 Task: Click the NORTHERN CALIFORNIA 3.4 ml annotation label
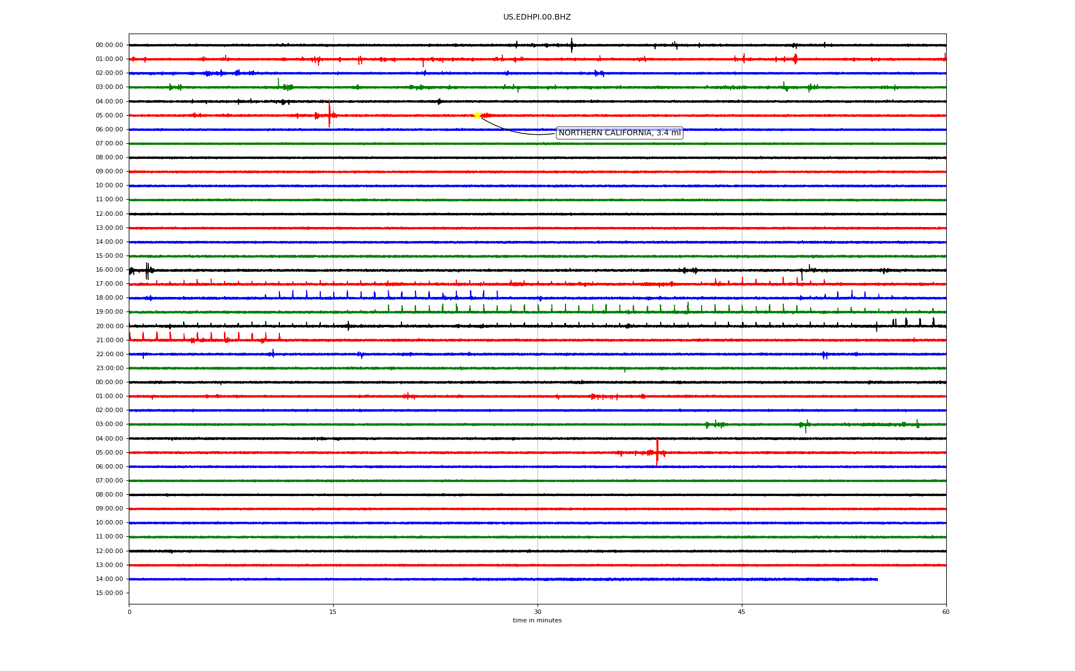click(619, 133)
